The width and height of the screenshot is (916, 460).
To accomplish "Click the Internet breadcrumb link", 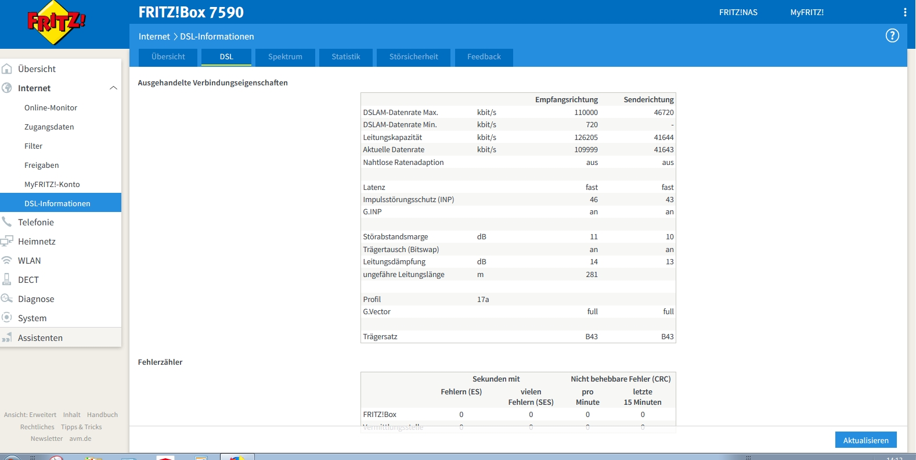I will [x=154, y=37].
